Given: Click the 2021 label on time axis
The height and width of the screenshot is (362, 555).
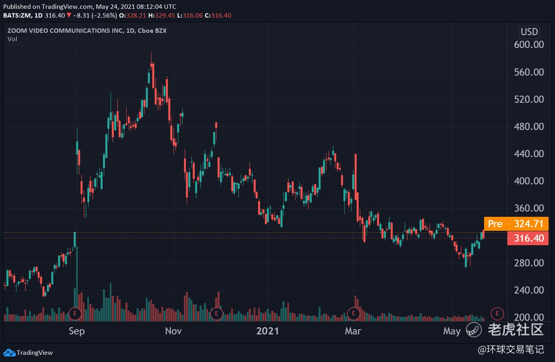Looking at the screenshot, I should point(267,331).
